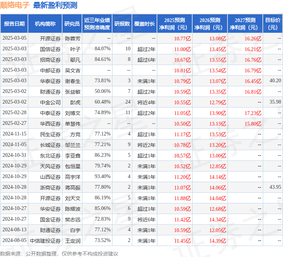This screenshot has height=257, width=283.
Task: Open the 中信建投证券 institution entry
Action: tap(45, 241)
